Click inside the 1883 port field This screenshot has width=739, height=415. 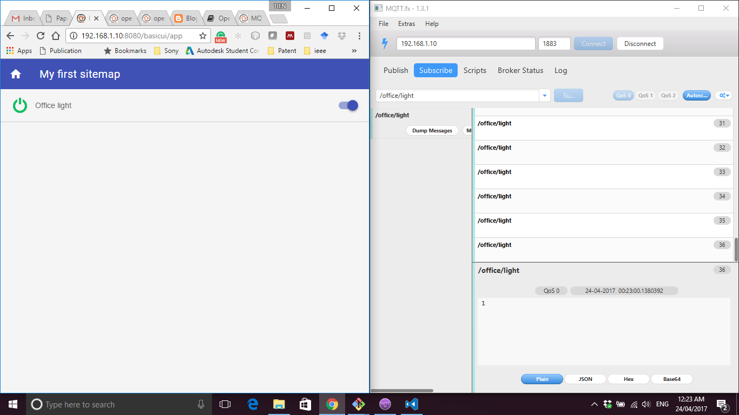[x=554, y=43]
